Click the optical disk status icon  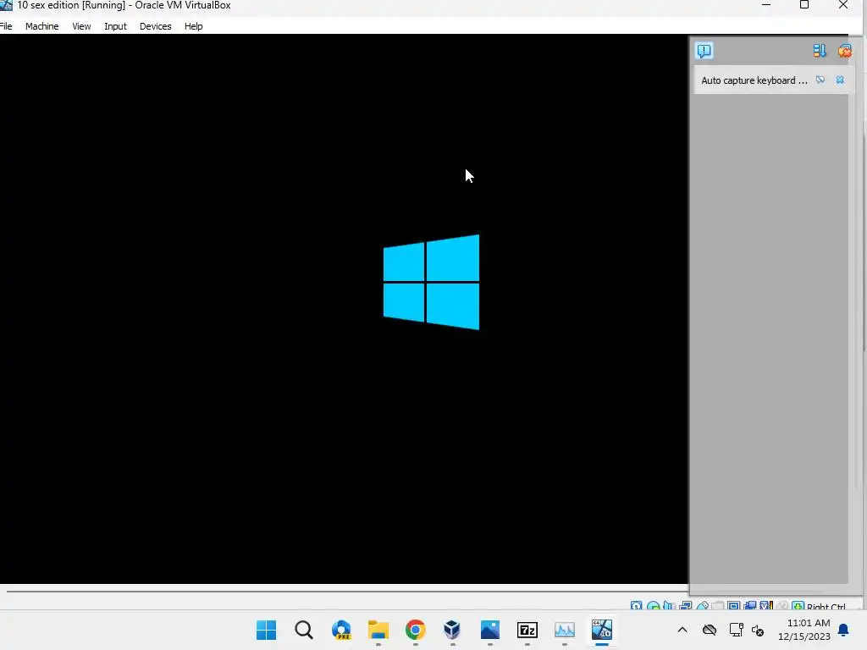pos(653,606)
